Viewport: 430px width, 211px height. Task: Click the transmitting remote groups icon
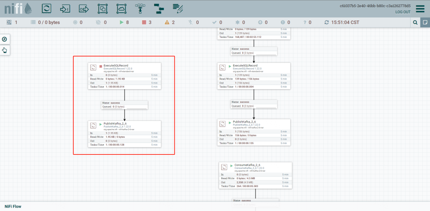75,23
